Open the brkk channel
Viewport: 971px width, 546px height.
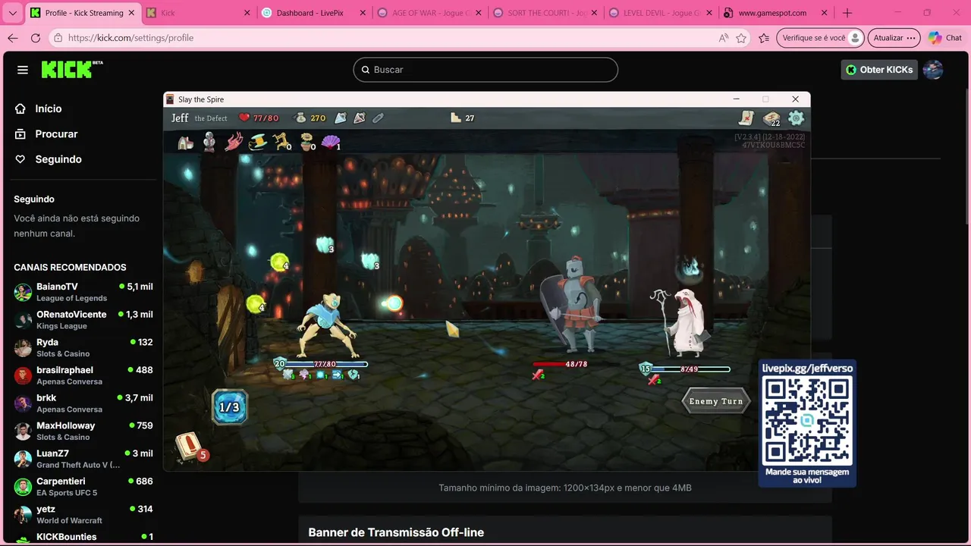(83, 403)
